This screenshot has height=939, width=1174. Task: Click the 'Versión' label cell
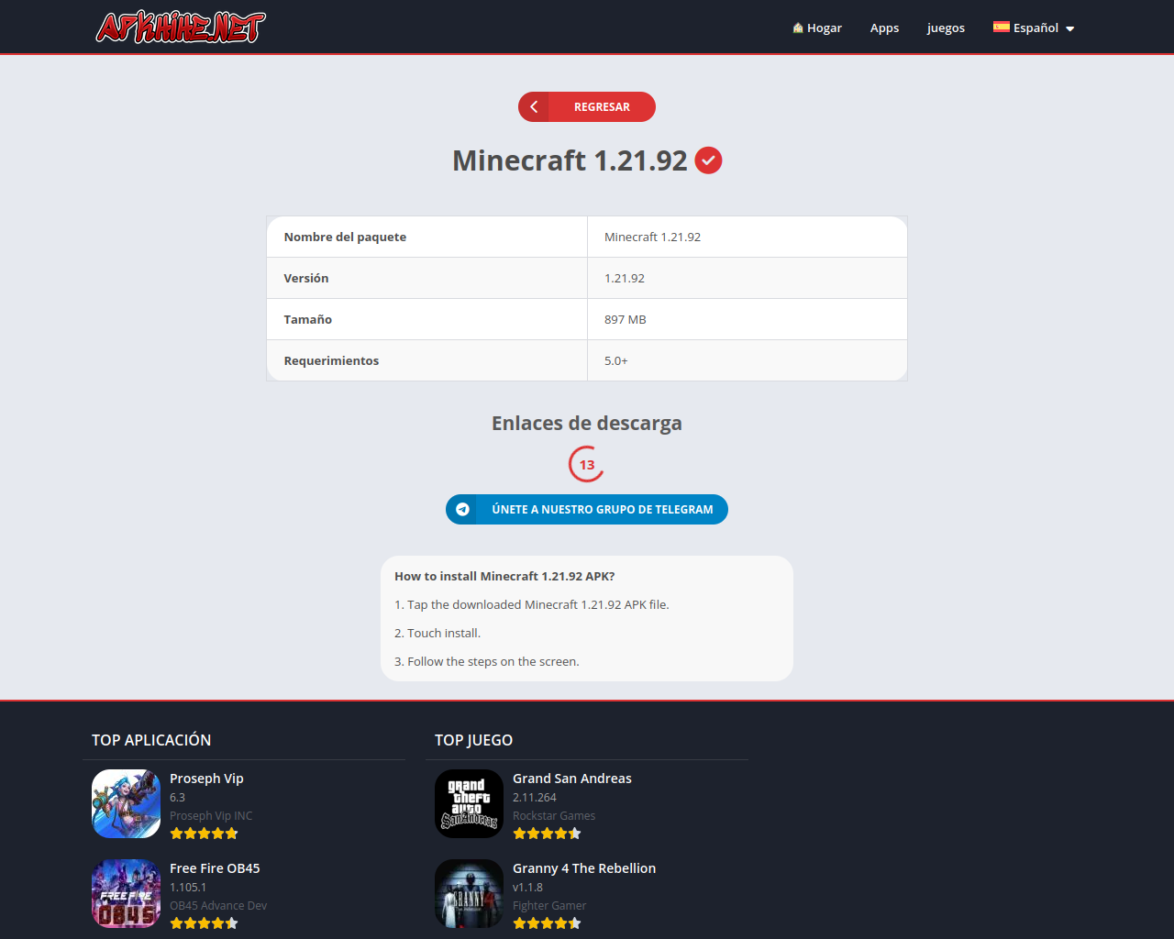coord(427,278)
